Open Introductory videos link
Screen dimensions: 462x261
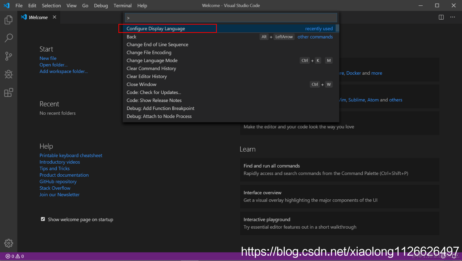coord(60,162)
